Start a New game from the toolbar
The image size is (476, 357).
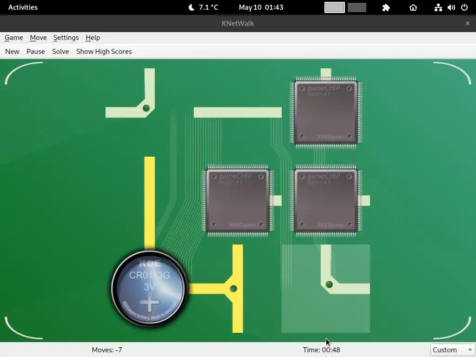(12, 52)
